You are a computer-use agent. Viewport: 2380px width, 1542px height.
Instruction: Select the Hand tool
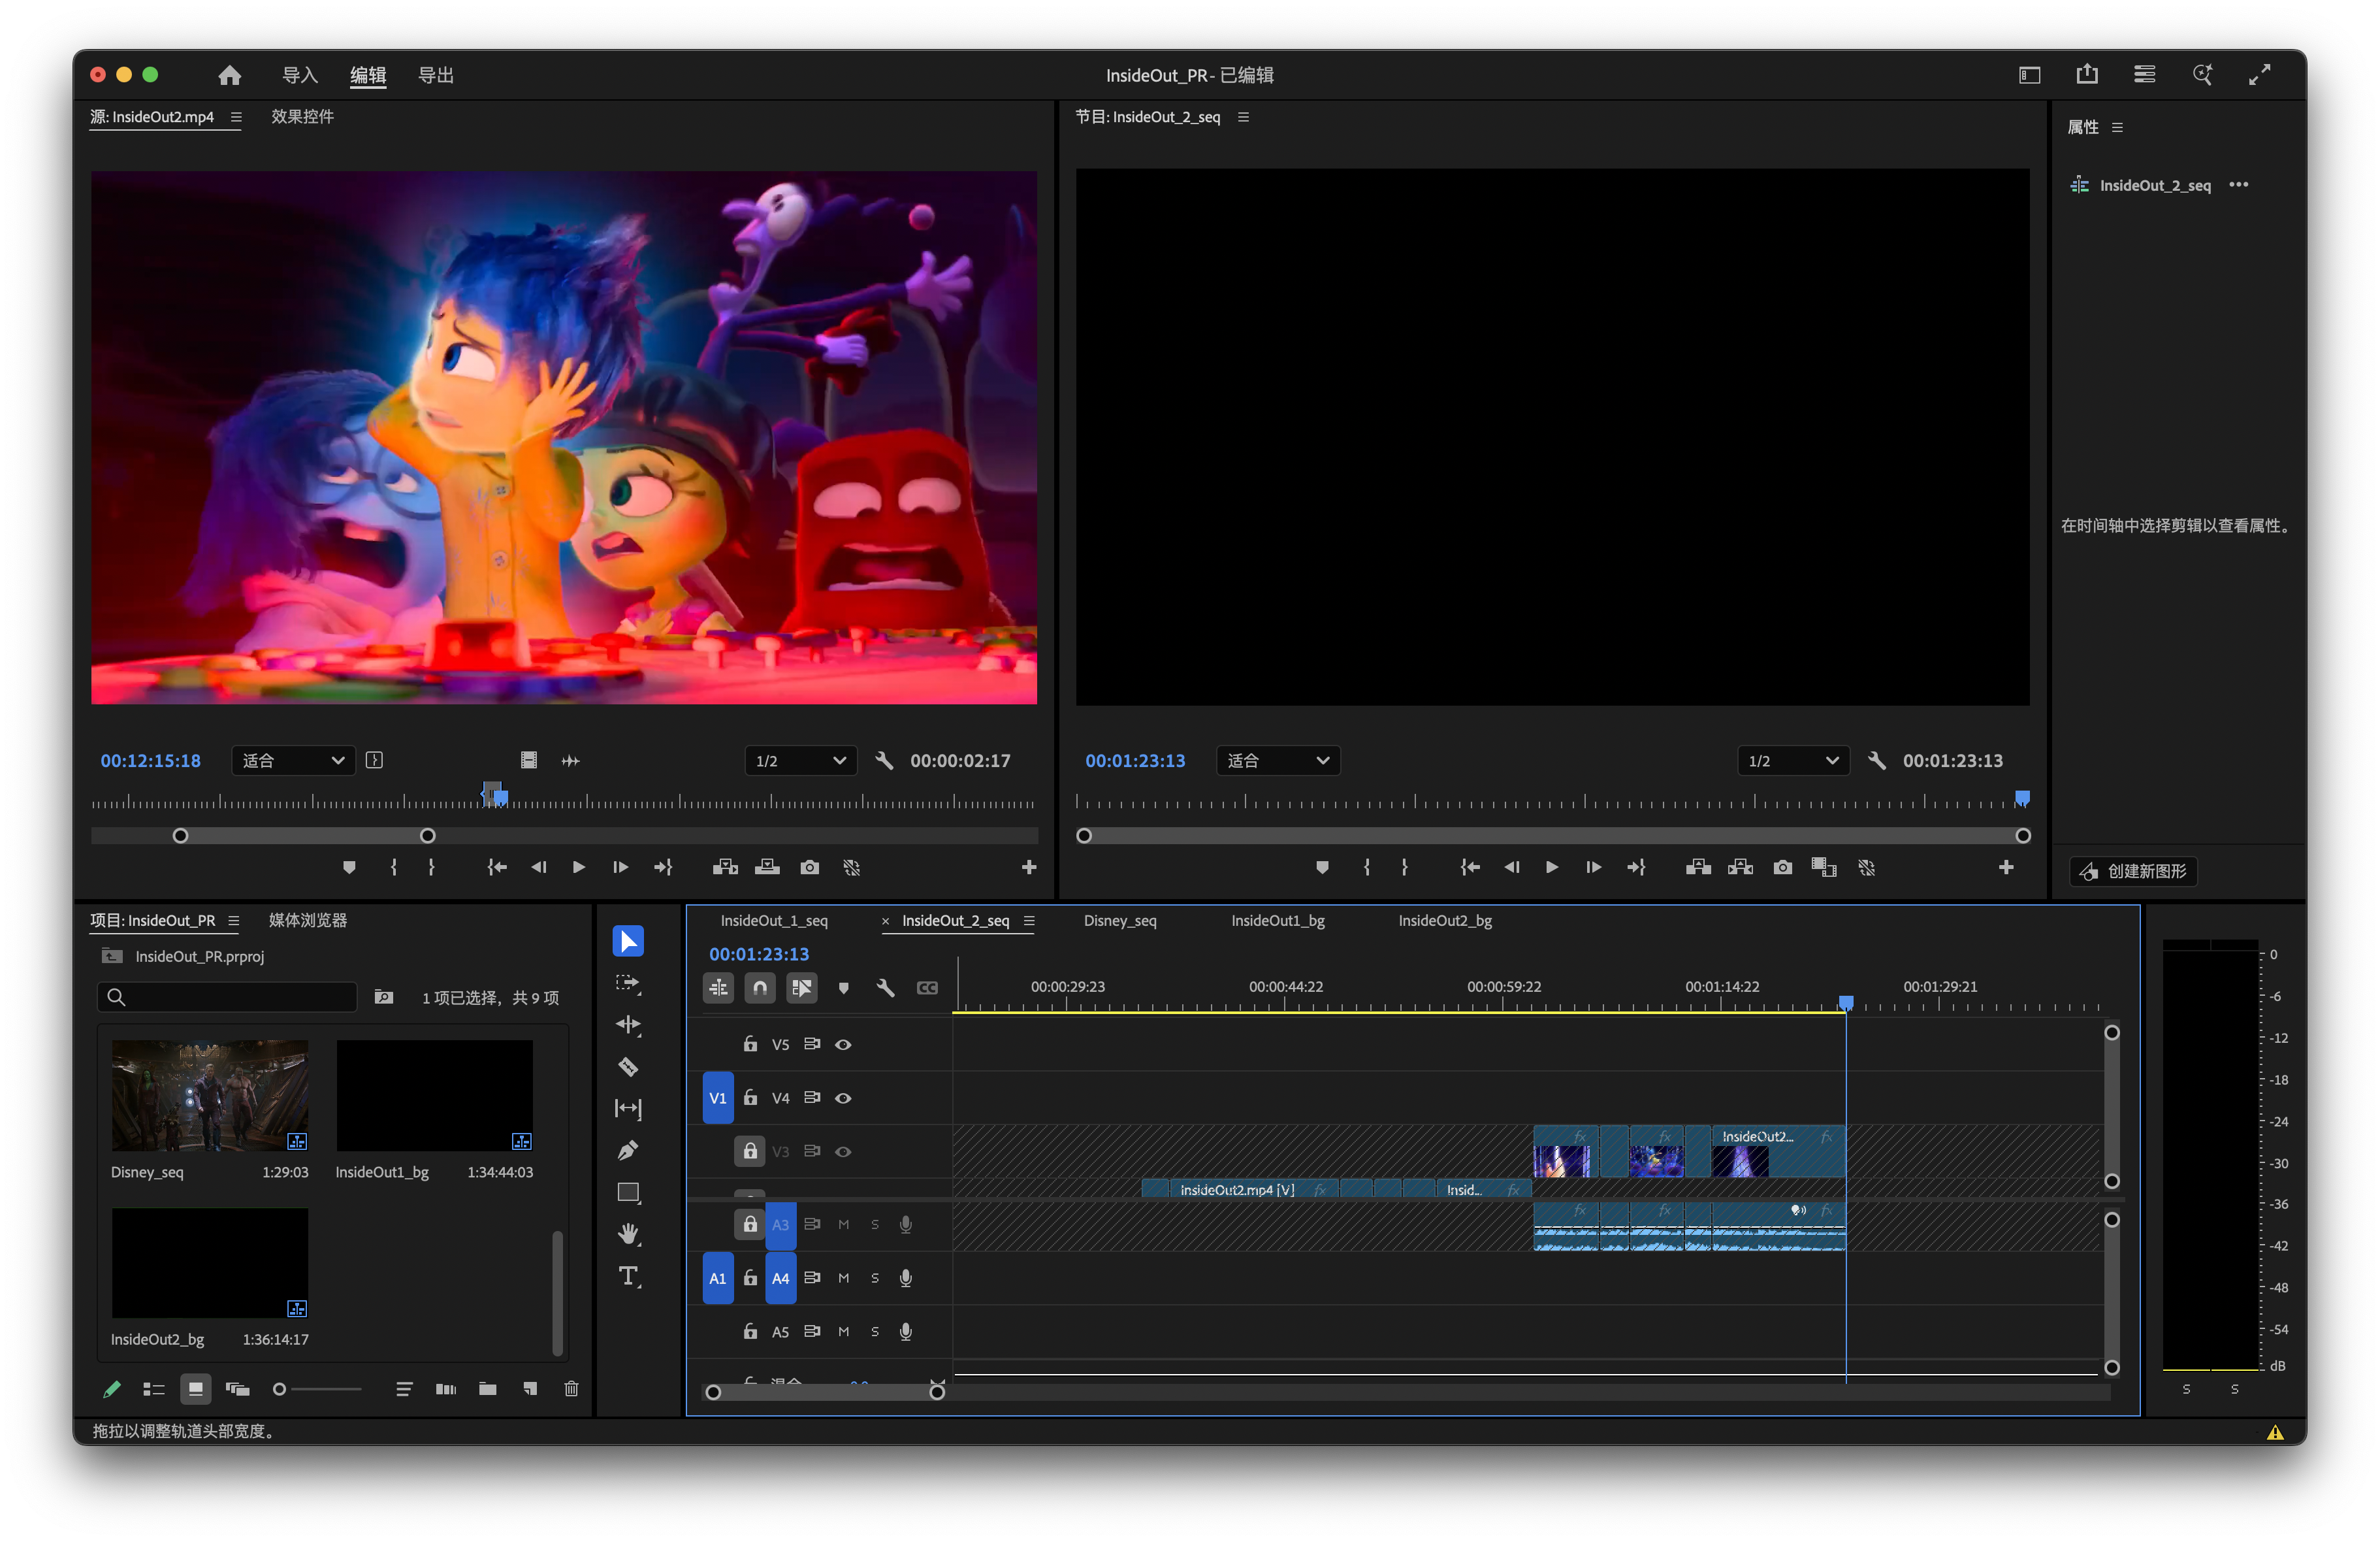click(628, 1234)
